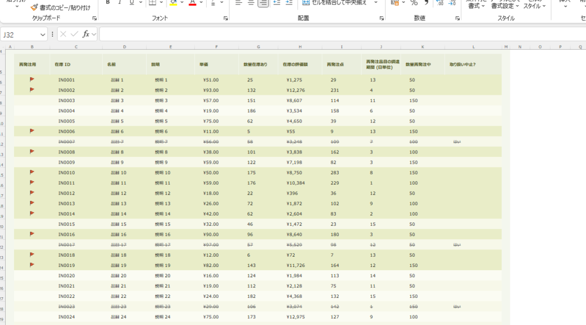
Task: Apply bold formatting with the B icon
Action: (107, 2)
